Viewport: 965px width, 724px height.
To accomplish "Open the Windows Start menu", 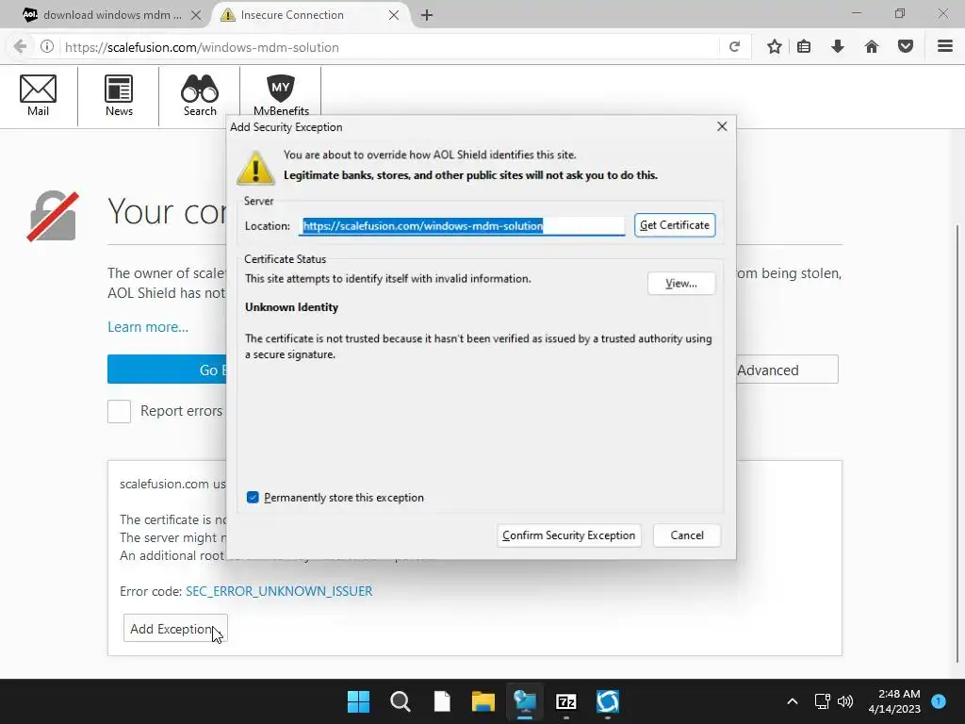I will (358, 701).
